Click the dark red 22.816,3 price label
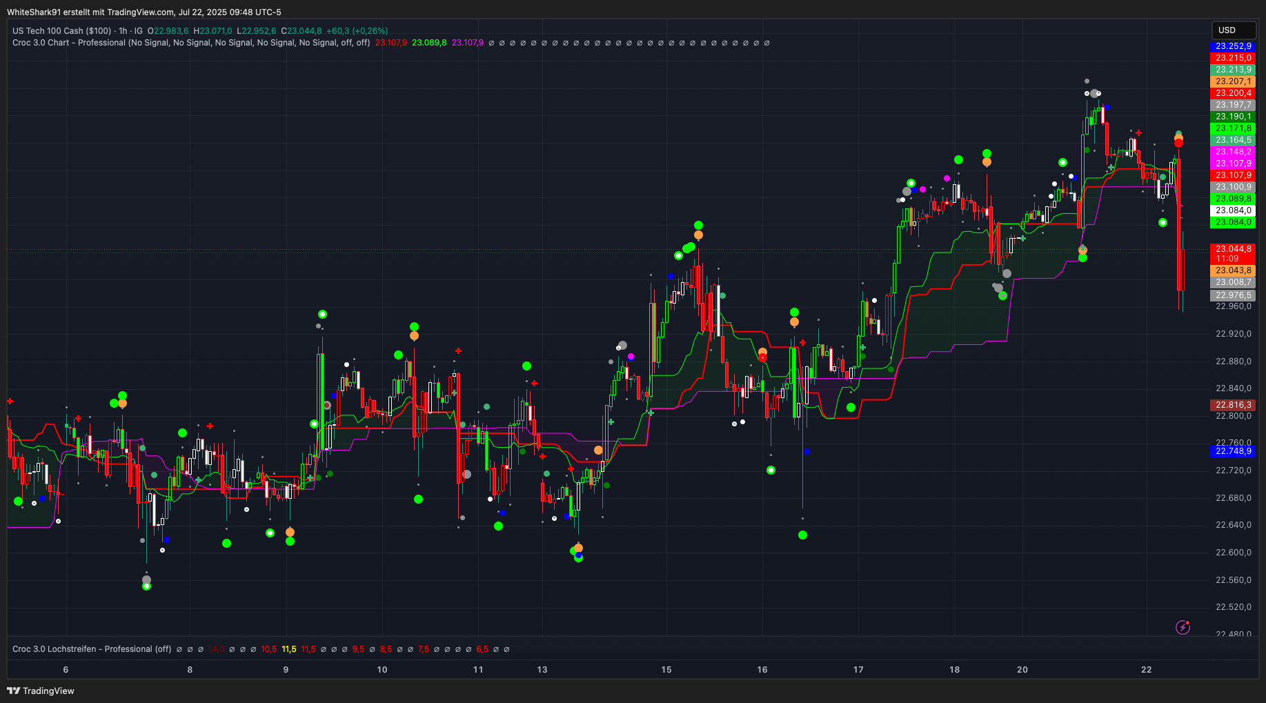The width and height of the screenshot is (1266, 703). click(x=1233, y=405)
